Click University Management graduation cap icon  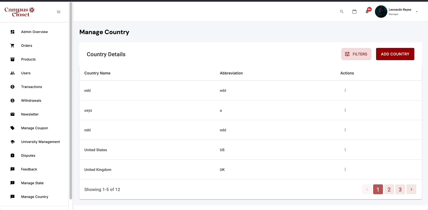(x=12, y=142)
